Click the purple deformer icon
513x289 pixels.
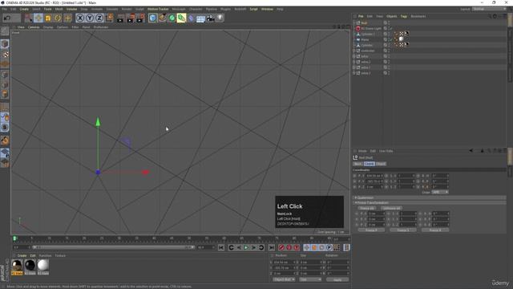coord(191,18)
